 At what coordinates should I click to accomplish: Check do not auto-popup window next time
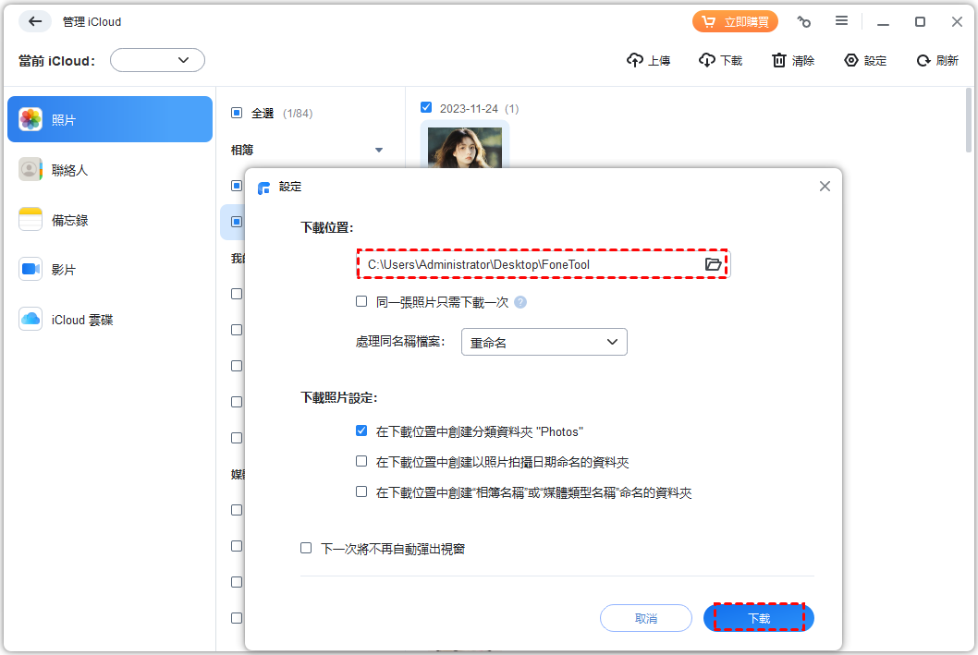tap(306, 548)
